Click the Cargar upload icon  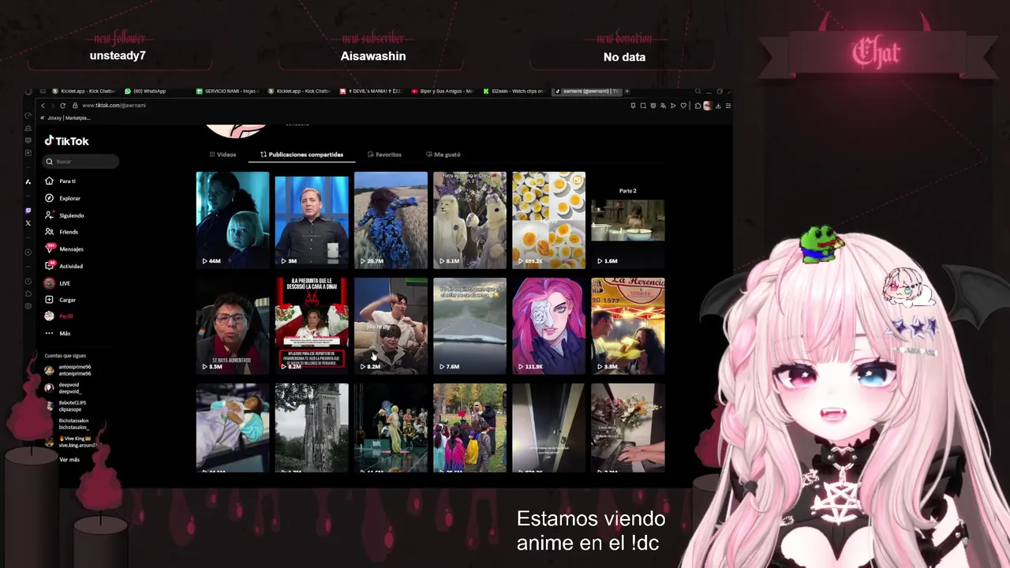pyautogui.click(x=50, y=300)
